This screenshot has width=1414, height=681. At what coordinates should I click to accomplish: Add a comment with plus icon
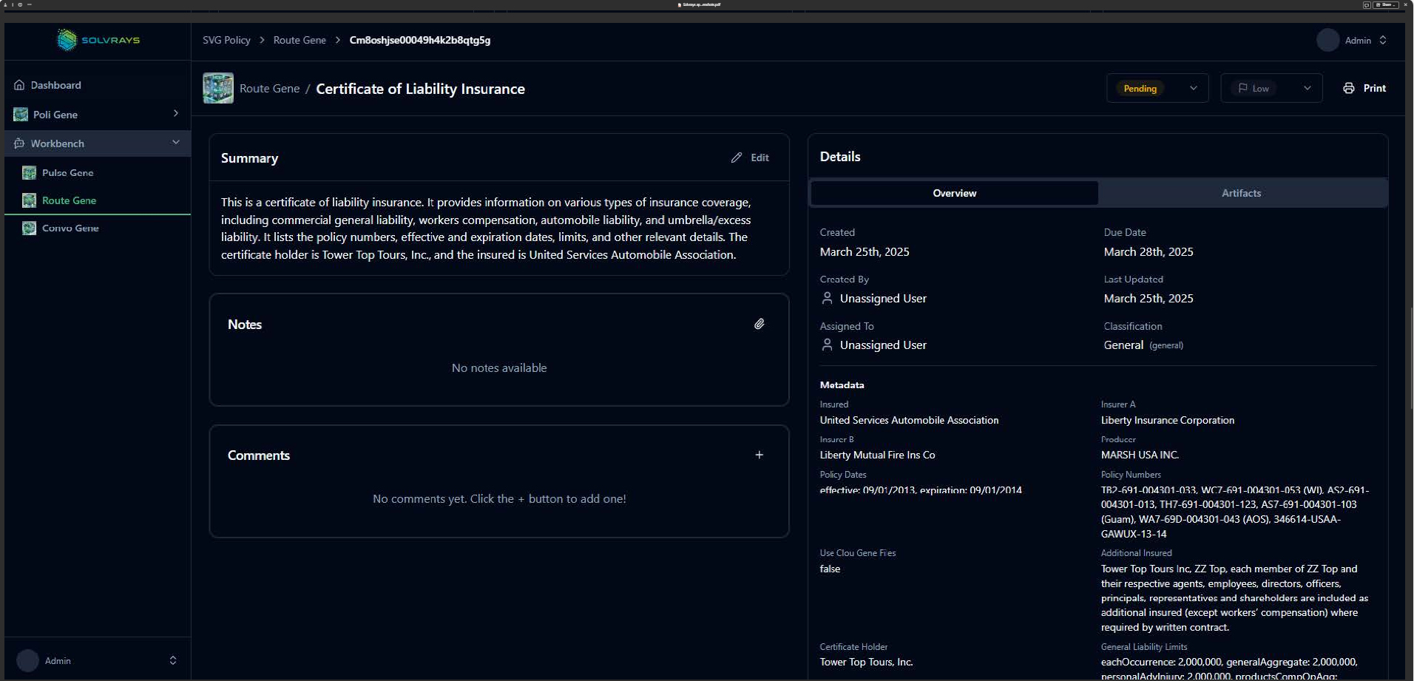tap(760, 455)
